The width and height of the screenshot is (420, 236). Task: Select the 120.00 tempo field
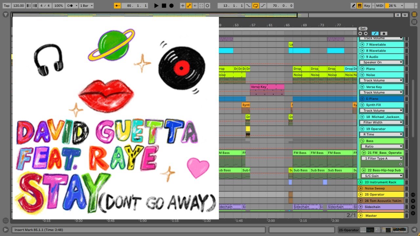[19, 6]
